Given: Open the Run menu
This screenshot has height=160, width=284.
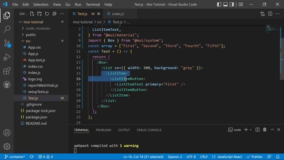Looking at the screenshot, I should coord(78,4).
